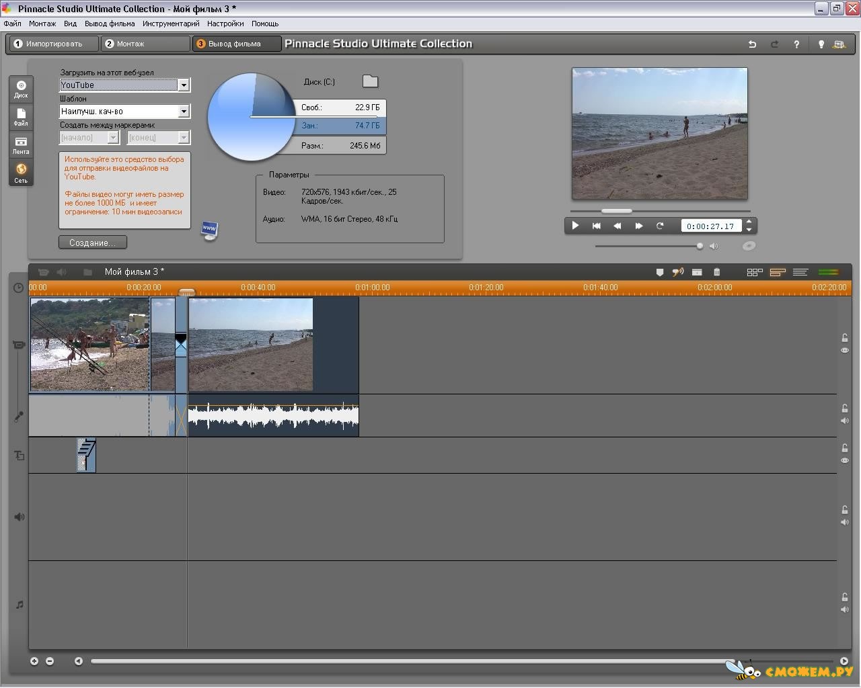Open the Настройки menu
Viewport: 861px width, 688px height.
coord(225,24)
